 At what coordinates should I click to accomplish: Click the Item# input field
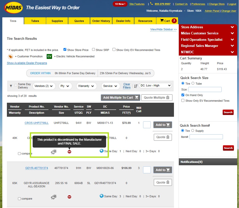click(206, 137)
